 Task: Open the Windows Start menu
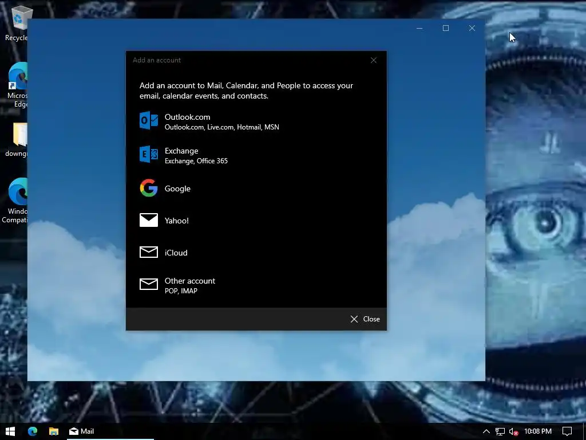tap(10, 431)
